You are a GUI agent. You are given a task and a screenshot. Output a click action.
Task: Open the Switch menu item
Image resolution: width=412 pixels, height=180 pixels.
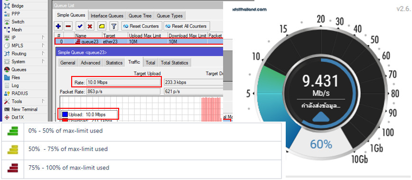(x=18, y=22)
